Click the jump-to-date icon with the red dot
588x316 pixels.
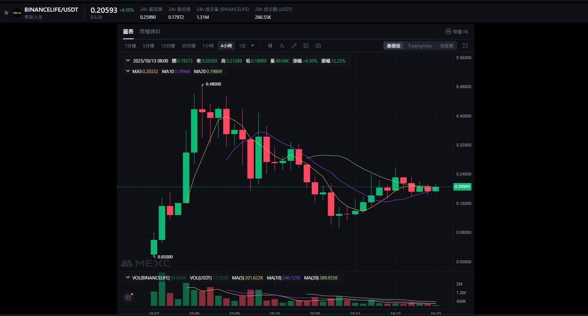[x=128, y=298]
